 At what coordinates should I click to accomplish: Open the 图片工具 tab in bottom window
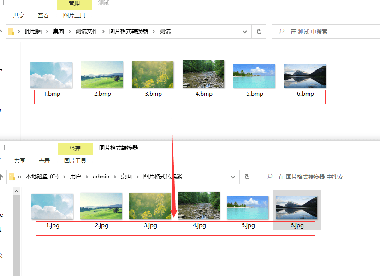click(74, 161)
